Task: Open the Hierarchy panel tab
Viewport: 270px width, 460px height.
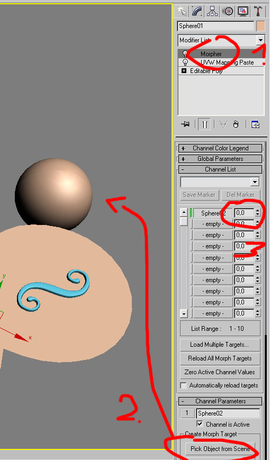Action: (212, 12)
